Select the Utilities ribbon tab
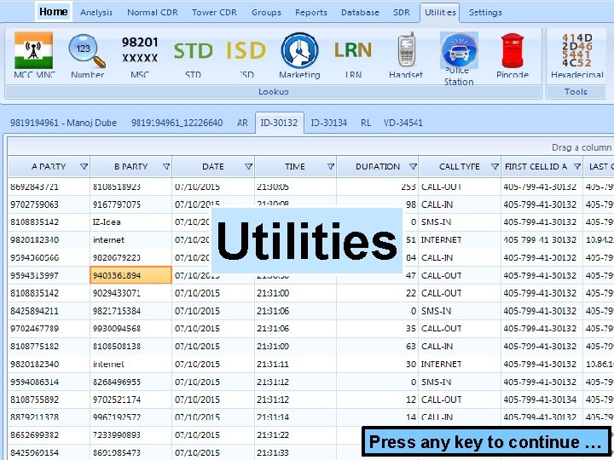The image size is (614, 460). (440, 13)
